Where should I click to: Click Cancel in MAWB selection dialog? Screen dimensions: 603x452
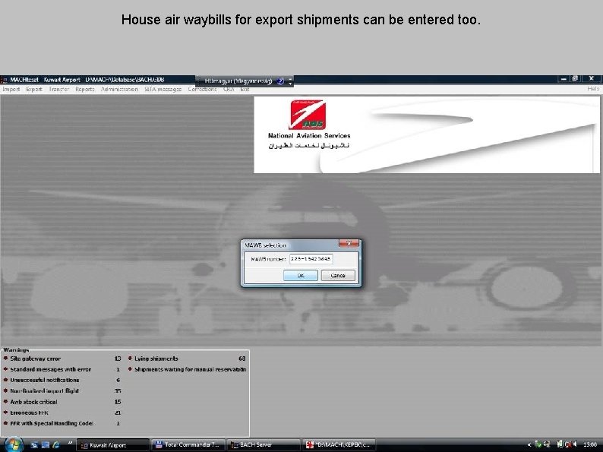pyautogui.click(x=338, y=276)
